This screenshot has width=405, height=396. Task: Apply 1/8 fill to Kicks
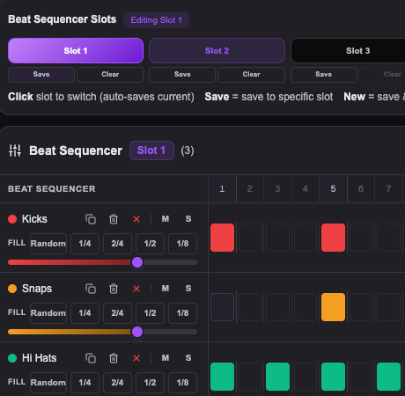[x=182, y=244]
